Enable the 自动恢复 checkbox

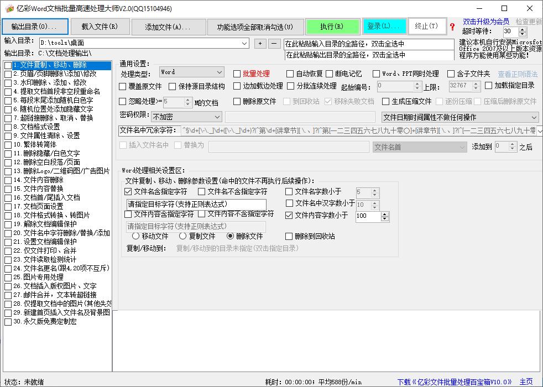point(290,74)
